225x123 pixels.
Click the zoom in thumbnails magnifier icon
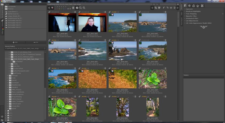pyautogui.click(x=84, y=8)
